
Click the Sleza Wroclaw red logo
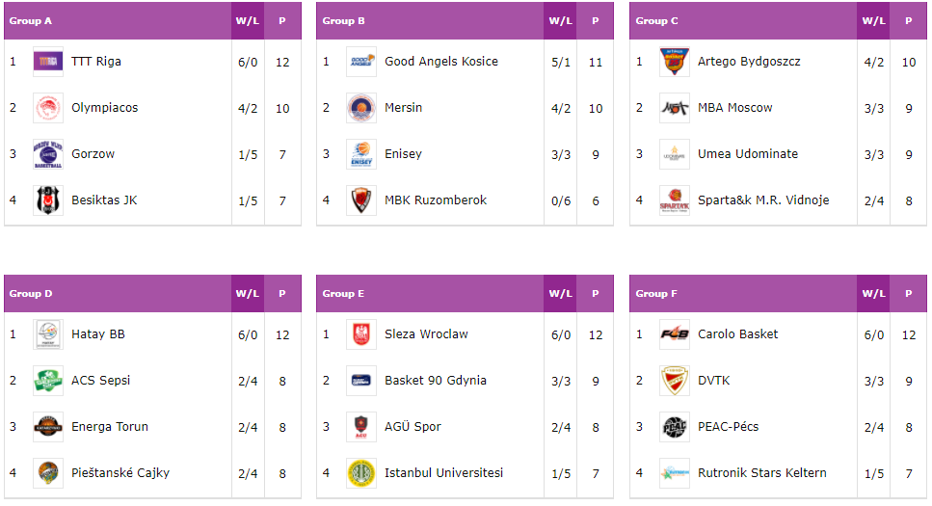pos(361,334)
